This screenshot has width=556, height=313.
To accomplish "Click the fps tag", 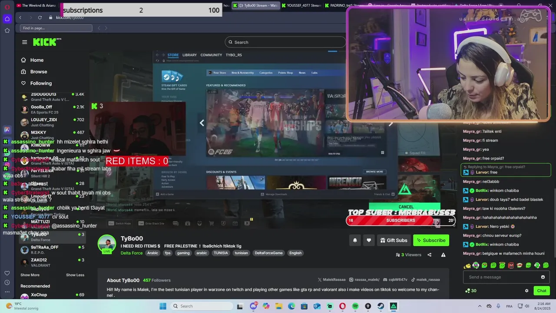I will 168,253.
